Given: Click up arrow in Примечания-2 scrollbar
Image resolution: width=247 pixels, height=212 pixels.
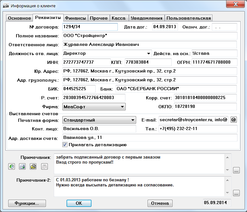Looking at the screenshot, I should point(227,180).
